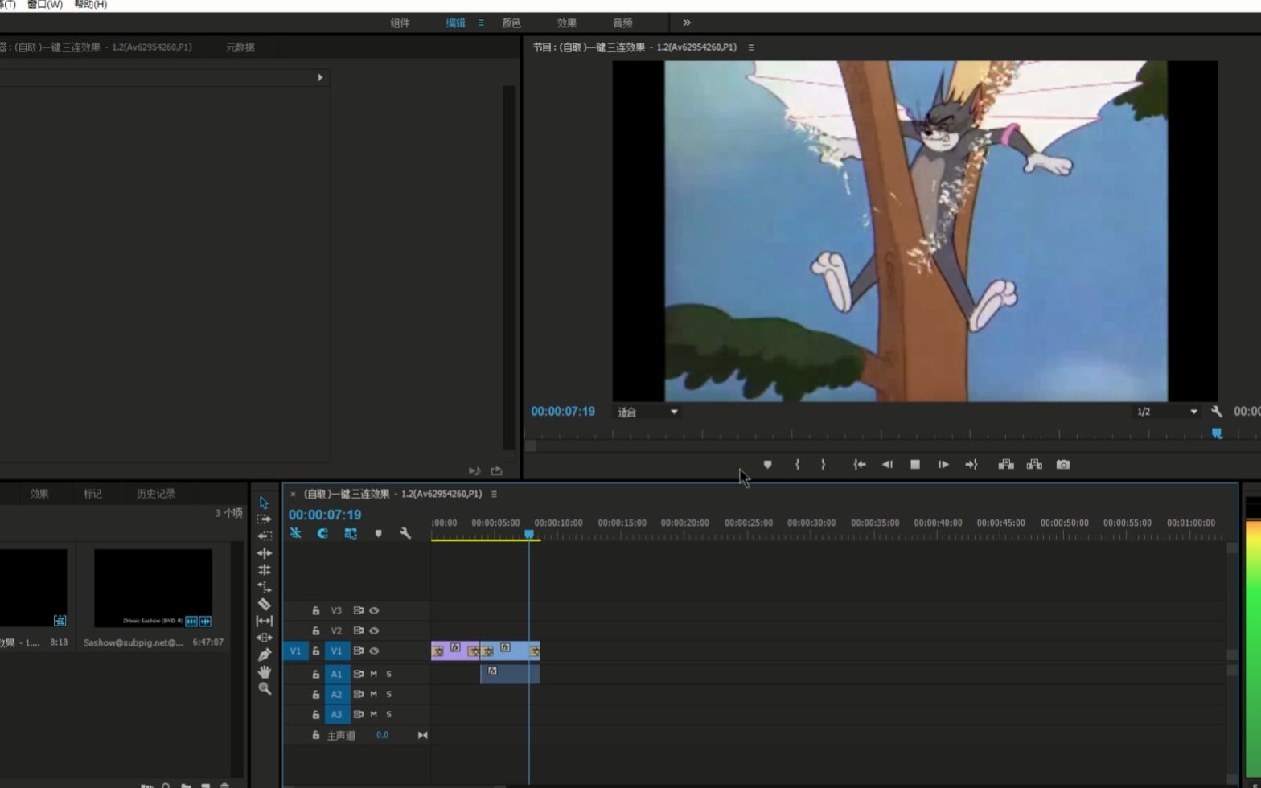Screen dimensions: 1261x788
Task: Click the Mark Out brace button
Action: point(823,465)
